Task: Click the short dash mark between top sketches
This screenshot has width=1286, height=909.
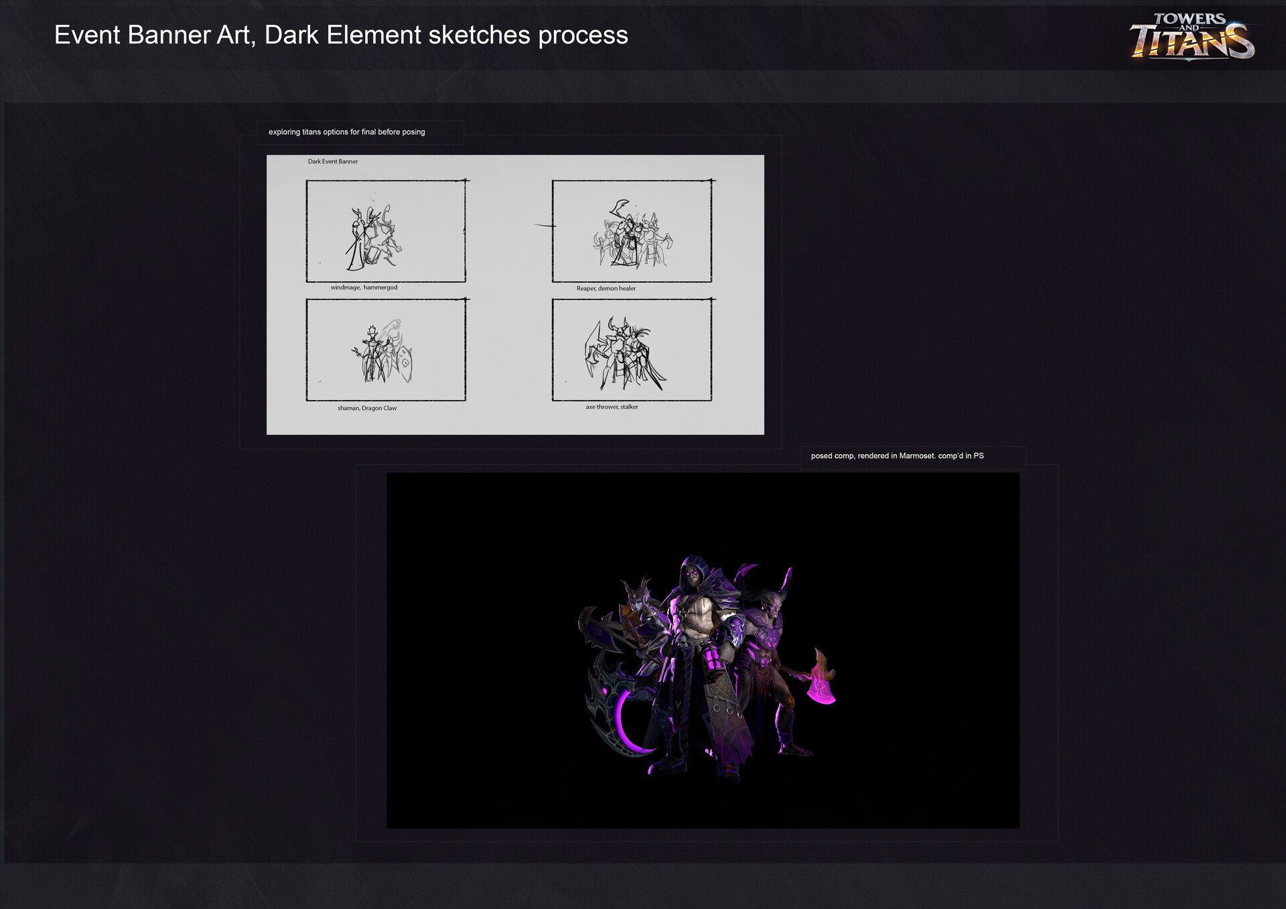Action: pos(544,226)
